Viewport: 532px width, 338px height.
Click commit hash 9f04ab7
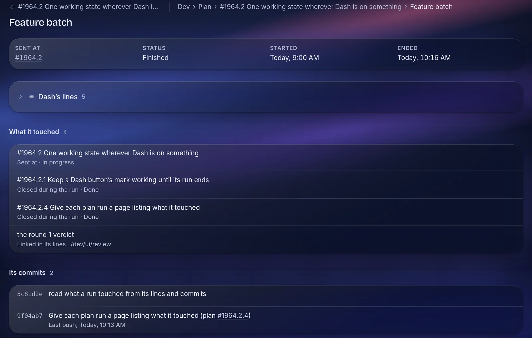pos(30,316)
